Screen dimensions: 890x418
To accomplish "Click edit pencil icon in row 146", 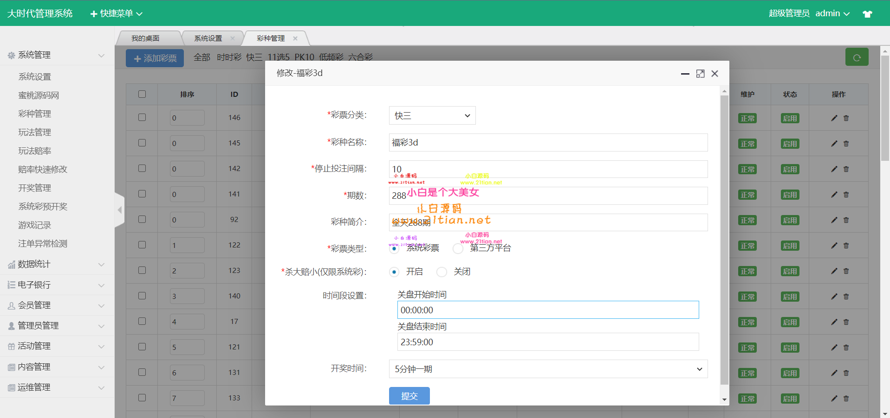I will click(834, 118).
